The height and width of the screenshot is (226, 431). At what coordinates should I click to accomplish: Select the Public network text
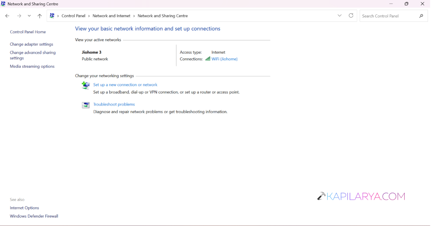click(95, 59)
